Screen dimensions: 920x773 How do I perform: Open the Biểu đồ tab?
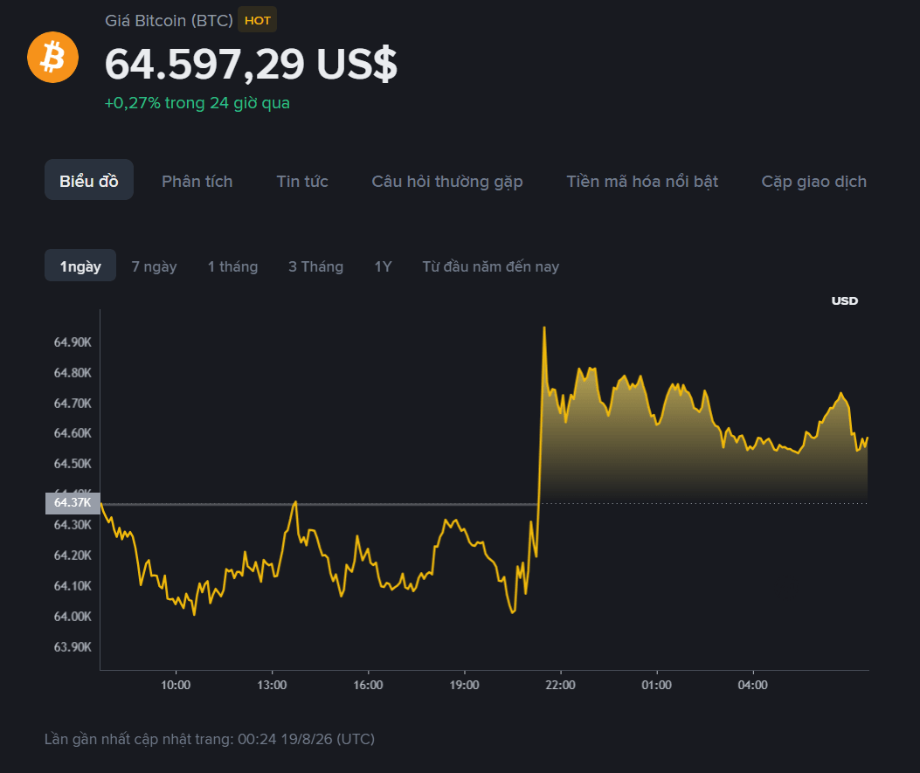(89, 181)
